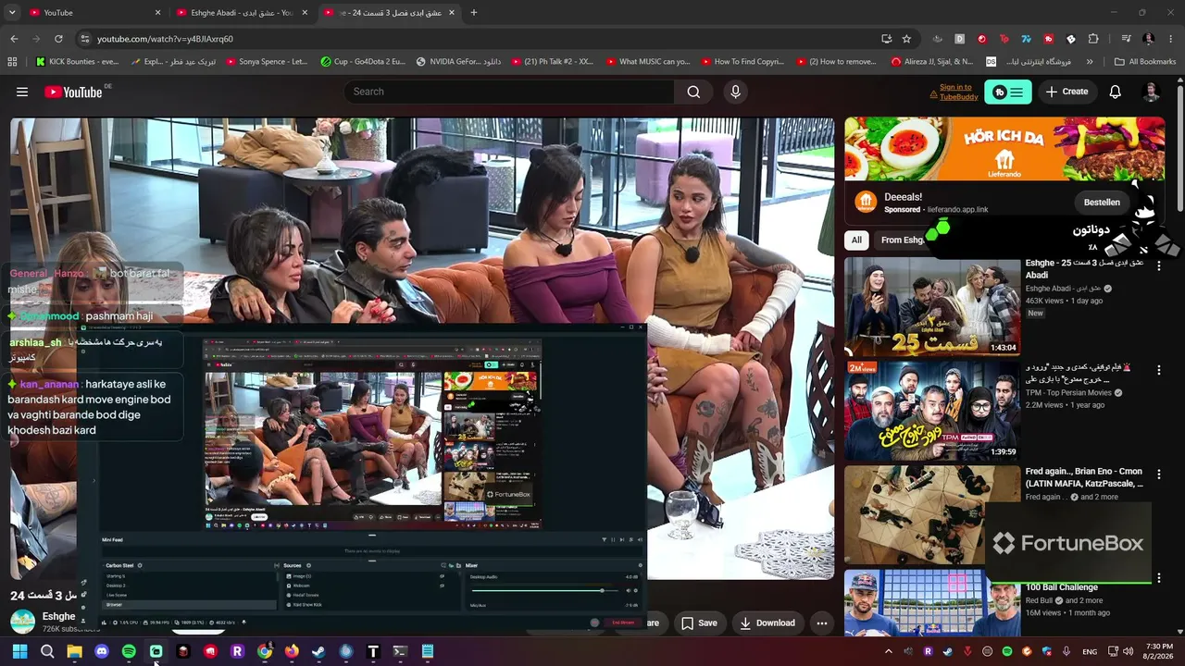Open the Create menu on YouTube
Viewport: 1185px width, 666px height.
(x=1067, y=92)
